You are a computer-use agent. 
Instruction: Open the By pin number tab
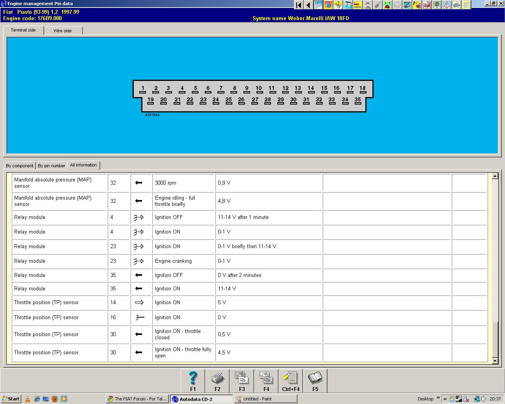51,166
